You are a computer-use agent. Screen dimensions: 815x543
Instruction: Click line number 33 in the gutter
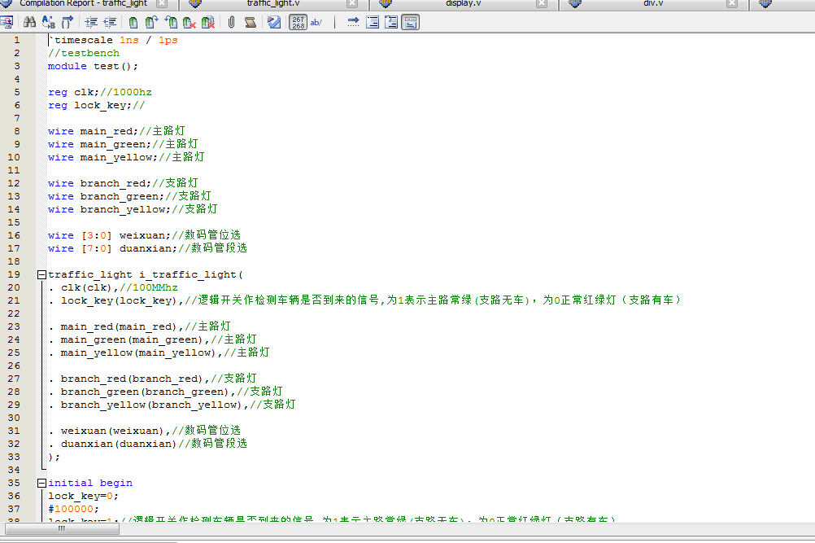14,457
